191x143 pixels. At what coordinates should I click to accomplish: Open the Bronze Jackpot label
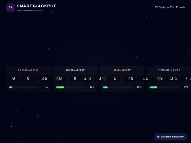point(28,70)
